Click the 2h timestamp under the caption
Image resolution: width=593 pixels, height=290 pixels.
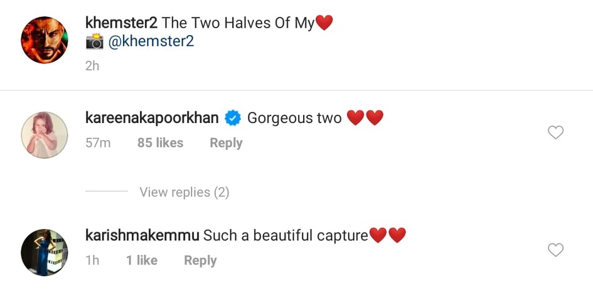pos(92,65)
